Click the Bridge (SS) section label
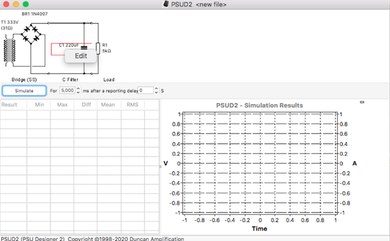The image size is (390, 241). click(24, 80)
